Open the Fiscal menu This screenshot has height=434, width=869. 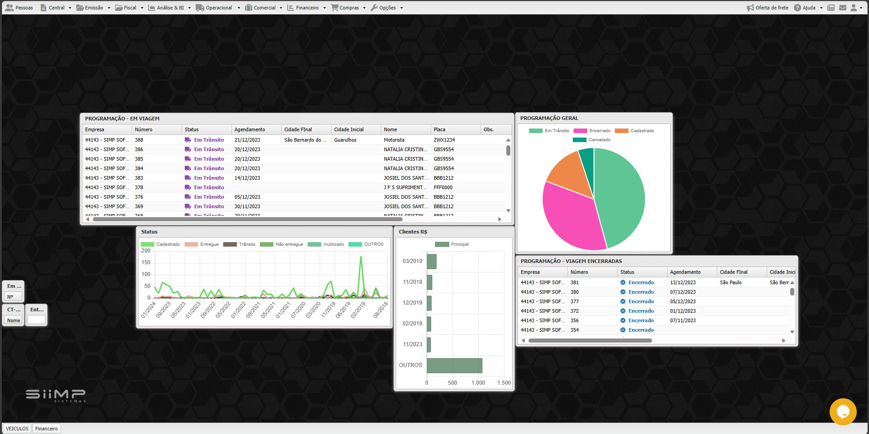(x=129, y=8)
